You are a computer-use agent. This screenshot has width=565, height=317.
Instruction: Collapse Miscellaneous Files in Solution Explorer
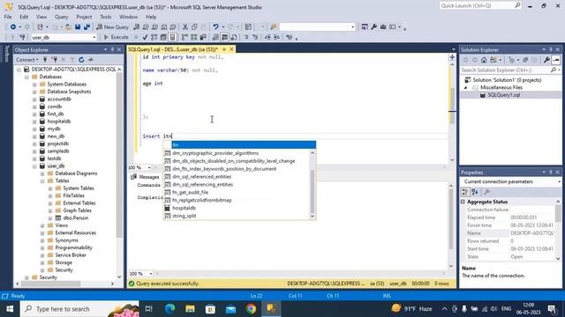(465, 88)
